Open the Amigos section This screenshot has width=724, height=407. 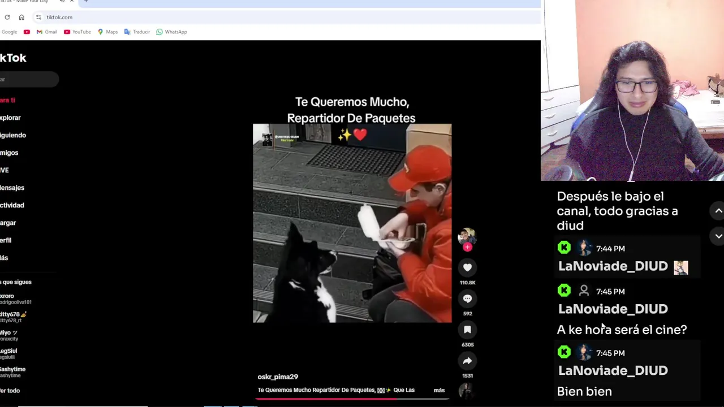9,153
